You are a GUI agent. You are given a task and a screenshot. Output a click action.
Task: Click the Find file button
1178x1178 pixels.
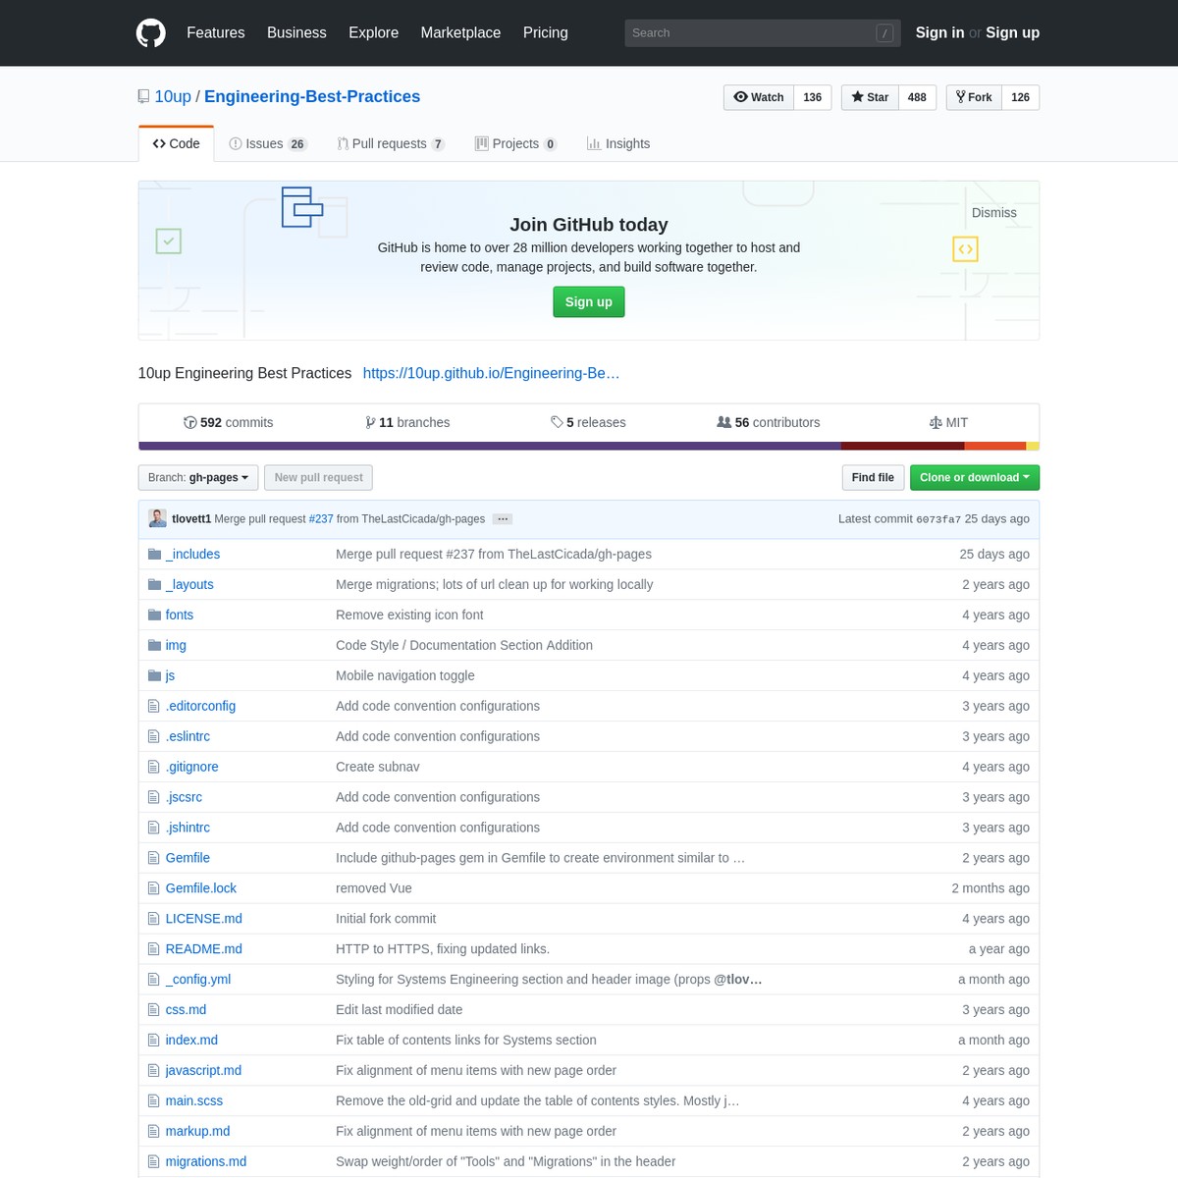(x=873, y=477)
